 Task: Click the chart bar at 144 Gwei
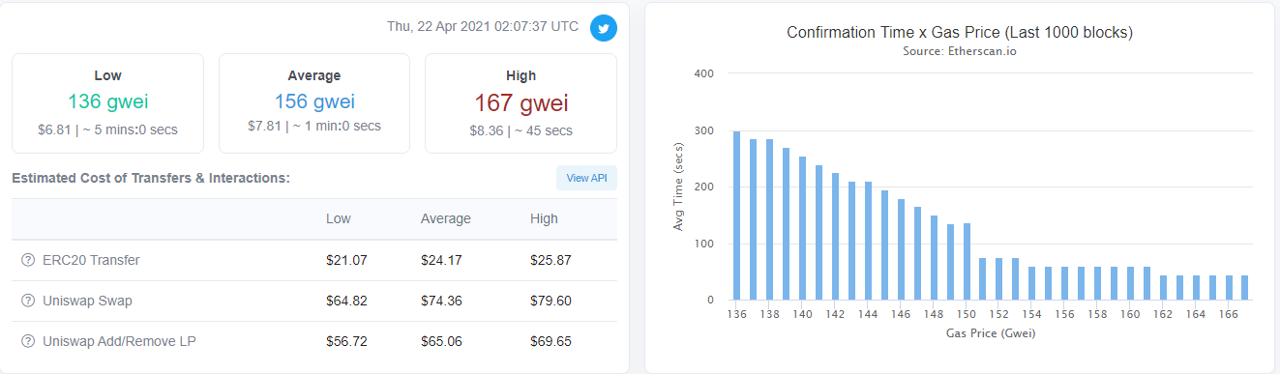click(x=868, y=241)
